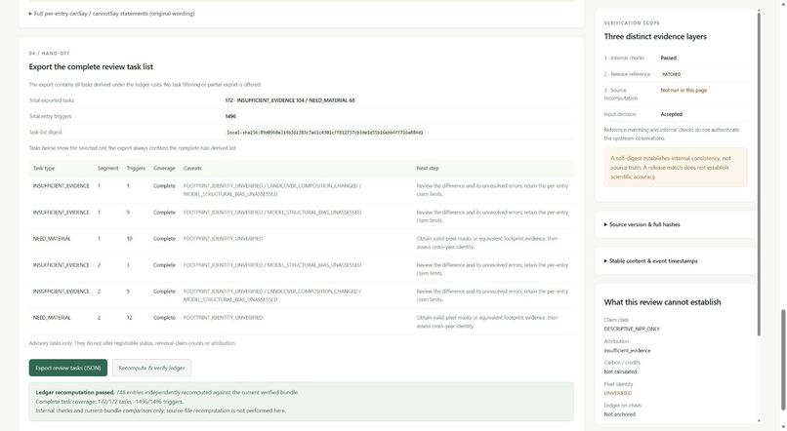787x431 pixels.
Task: Click insufficient_evidence attribution value
Action: point(627,351)
